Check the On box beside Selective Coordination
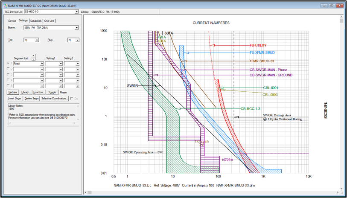This screenshot has width=347, height=198. click(x=72, y=99)
